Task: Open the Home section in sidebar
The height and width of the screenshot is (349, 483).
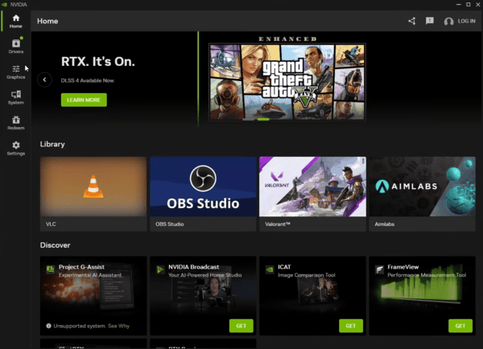Action: pyautogui.click(x=15, y=21)
